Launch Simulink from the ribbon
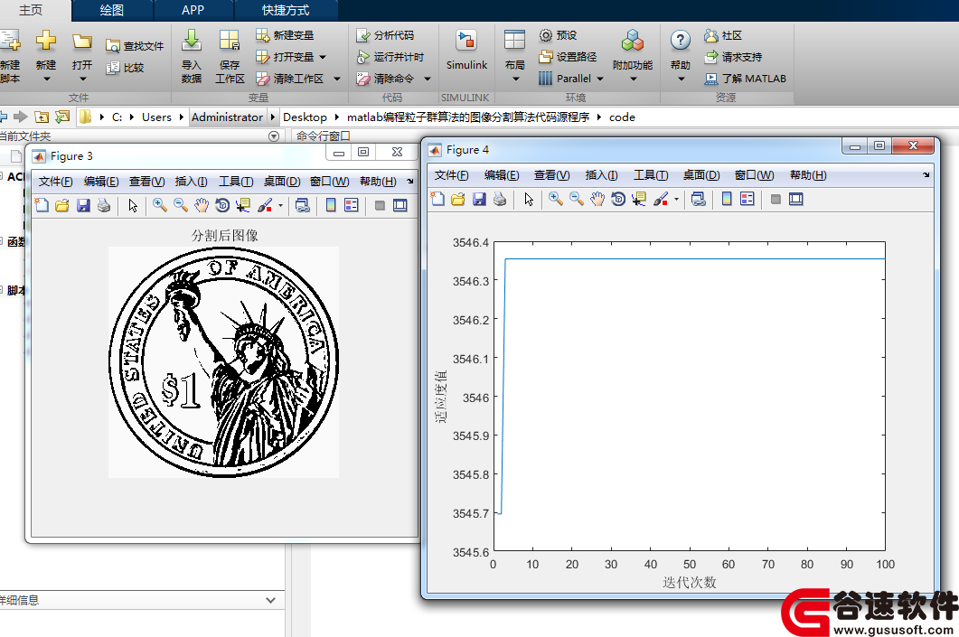Screen dimensions: 959x637 click(x=466, y=50)
